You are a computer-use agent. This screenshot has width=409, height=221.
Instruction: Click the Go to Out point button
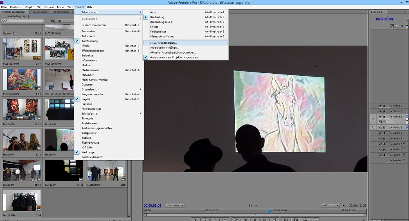point(274,219)
